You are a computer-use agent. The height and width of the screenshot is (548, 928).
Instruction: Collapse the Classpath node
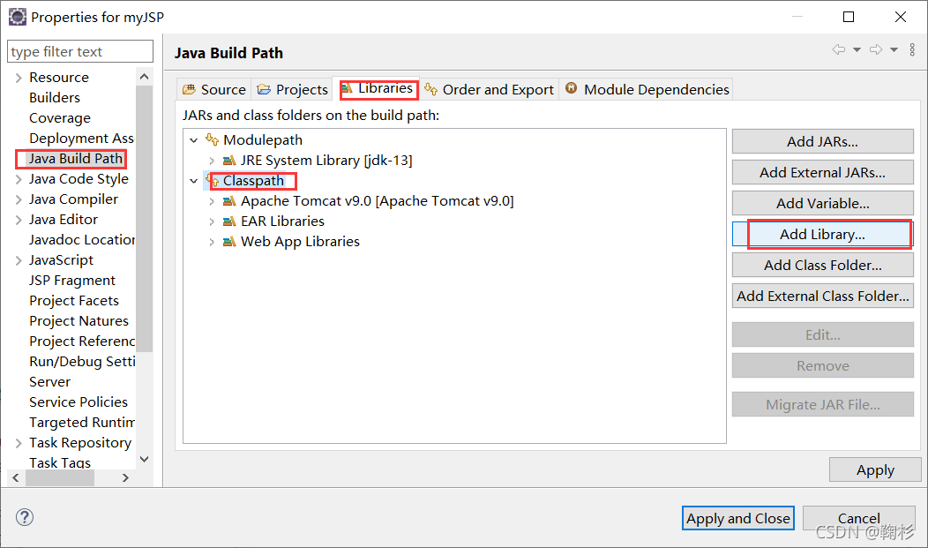point(193,181)
